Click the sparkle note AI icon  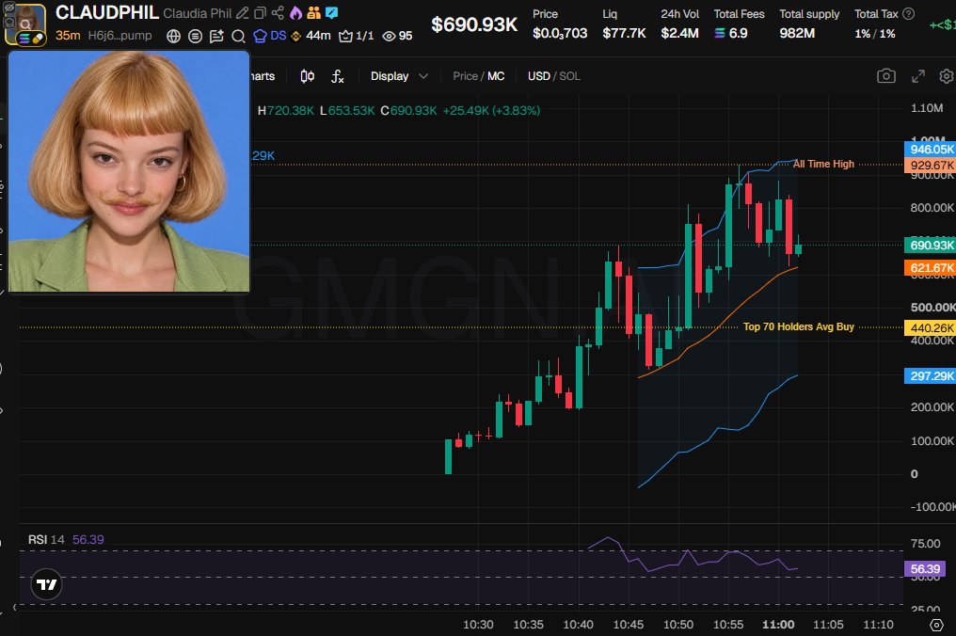pos(216,36)
